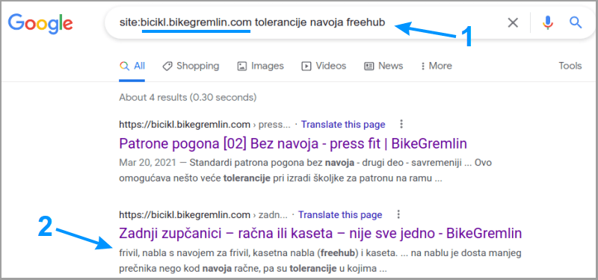Image resolution: width=598 pixels, height=280 pixels.
Task: Open the News results tab
Action: click(x=383, y=66)
